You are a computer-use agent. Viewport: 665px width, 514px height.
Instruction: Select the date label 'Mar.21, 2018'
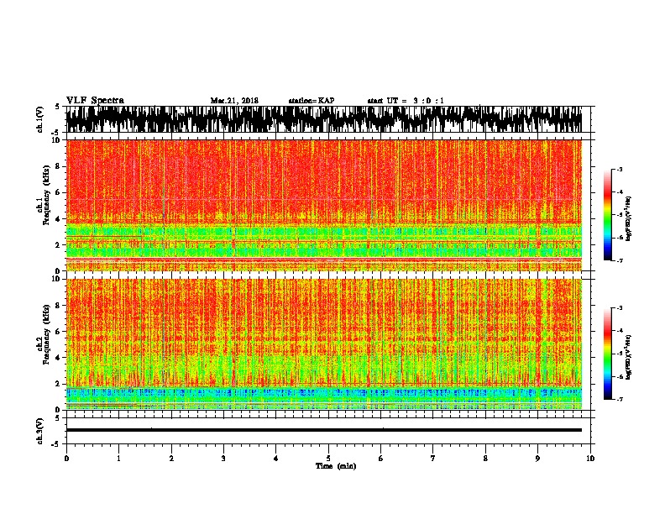pyautogui.click(x=234, y=101)
